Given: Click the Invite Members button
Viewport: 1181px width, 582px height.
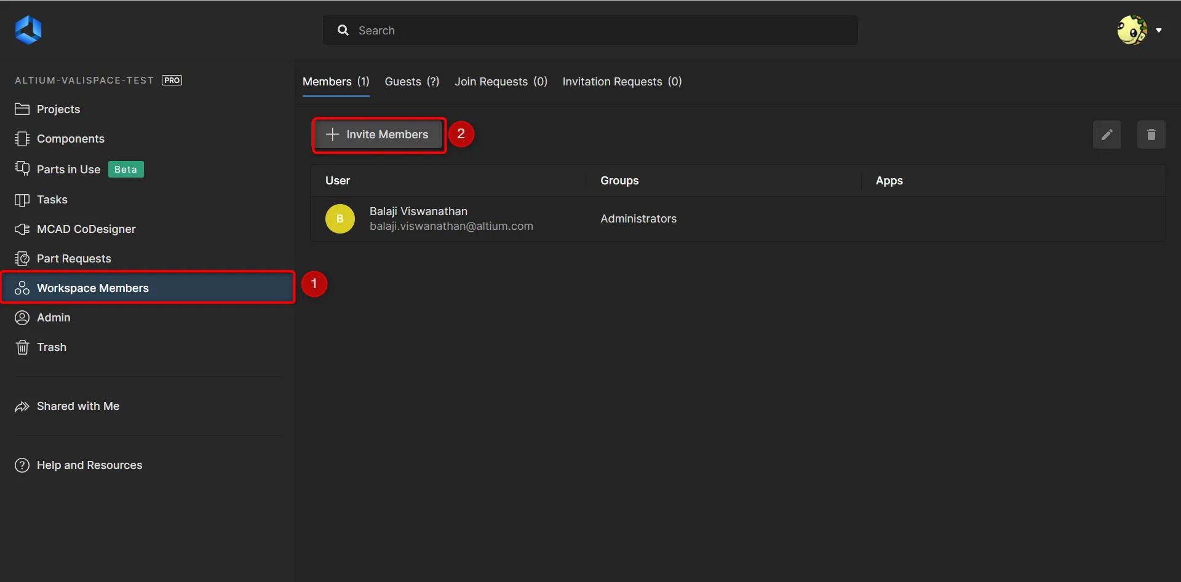Looking at the screenshot, I should (379, 135).
